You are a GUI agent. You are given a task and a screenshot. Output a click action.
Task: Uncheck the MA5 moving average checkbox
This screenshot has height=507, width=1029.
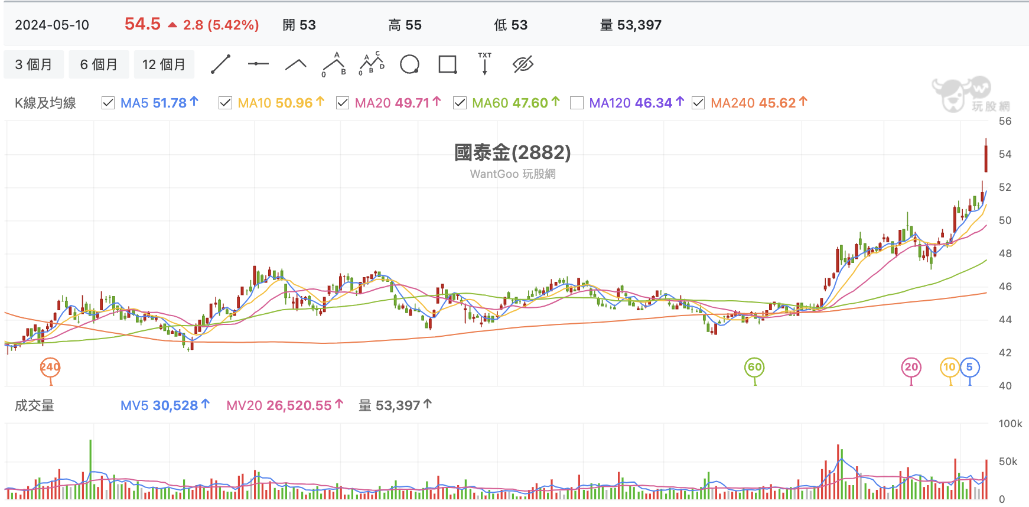108,103
